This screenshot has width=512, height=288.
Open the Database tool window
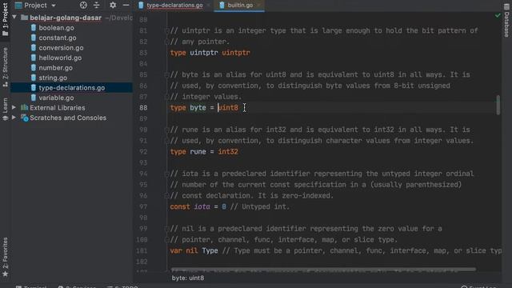point(506,20)
